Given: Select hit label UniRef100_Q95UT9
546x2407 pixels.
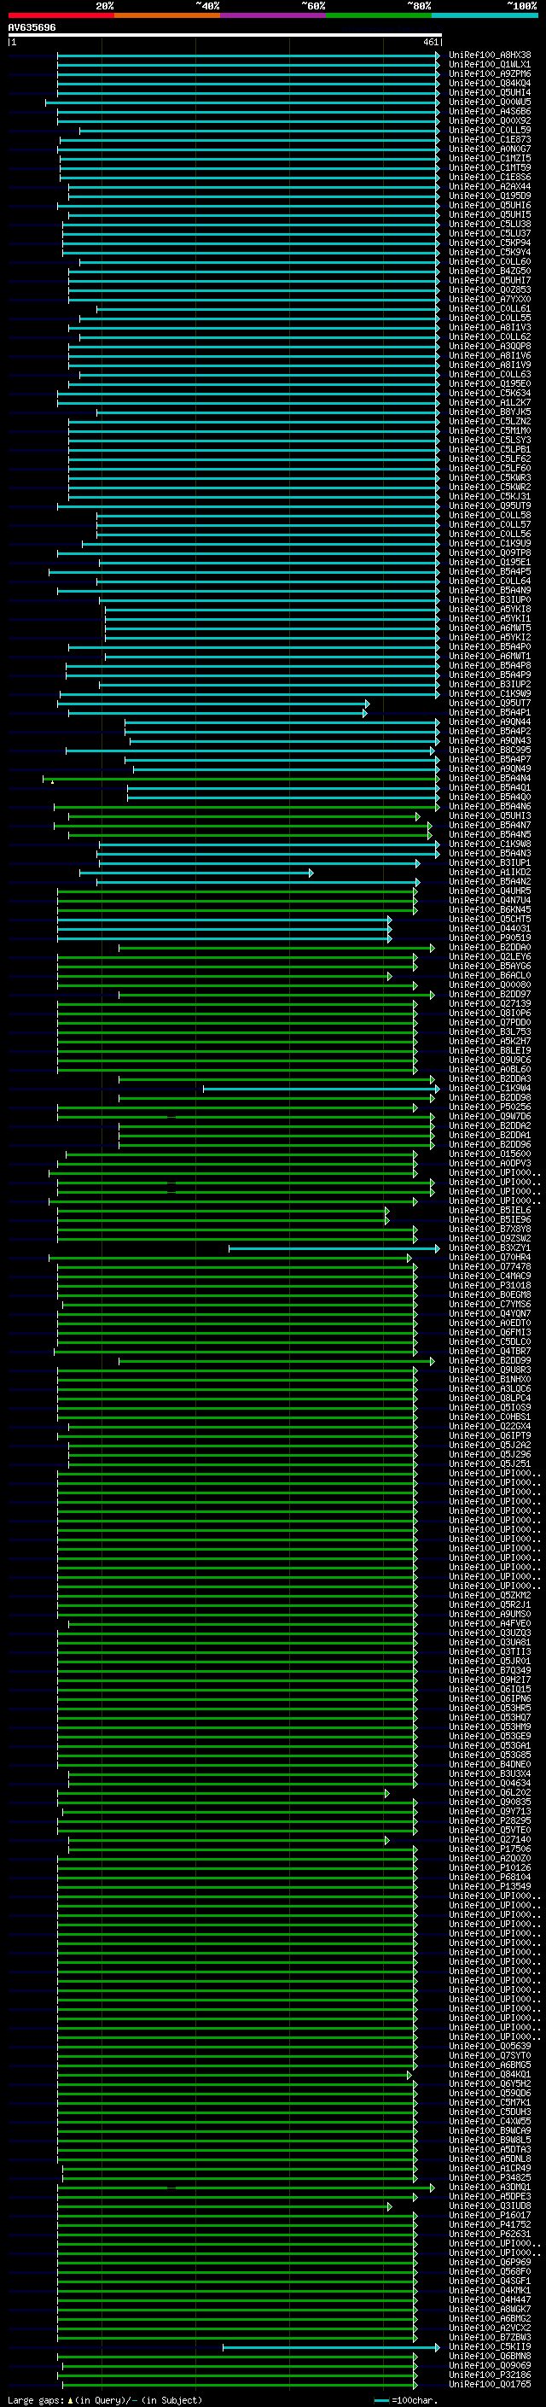Looking at the screenshot, I should pos(490,505).
